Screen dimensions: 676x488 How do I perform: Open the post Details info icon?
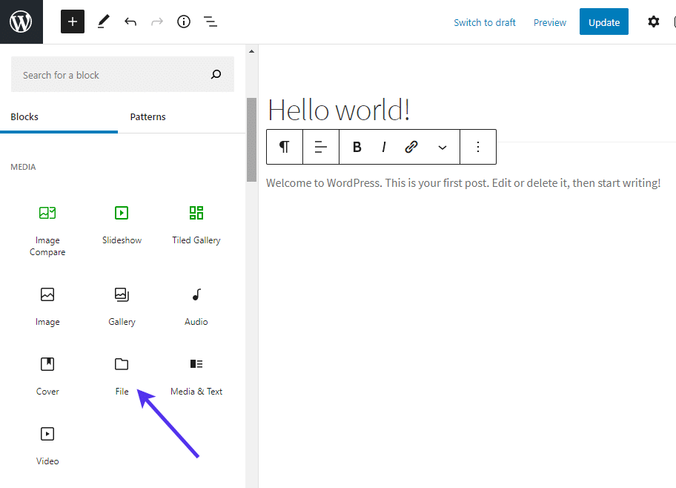(184, 22)
